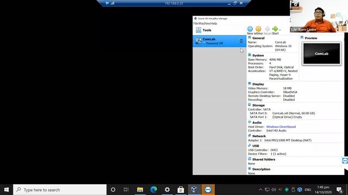Open the Tools entry in VirtualBox sidebar
This screenshot has height=195, width=348.
(x=220, y=30)
